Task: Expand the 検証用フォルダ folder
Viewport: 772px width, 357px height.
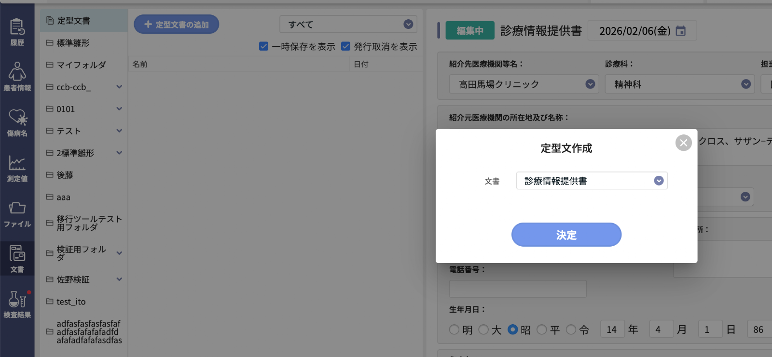Action: point(119,253)
